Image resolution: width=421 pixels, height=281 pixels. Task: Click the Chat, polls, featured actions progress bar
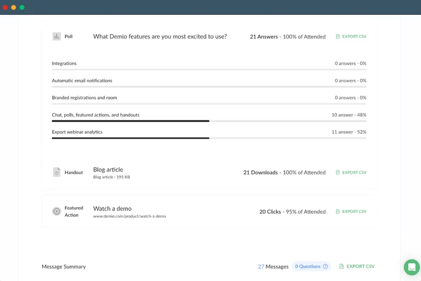click(x=209, y=121)
